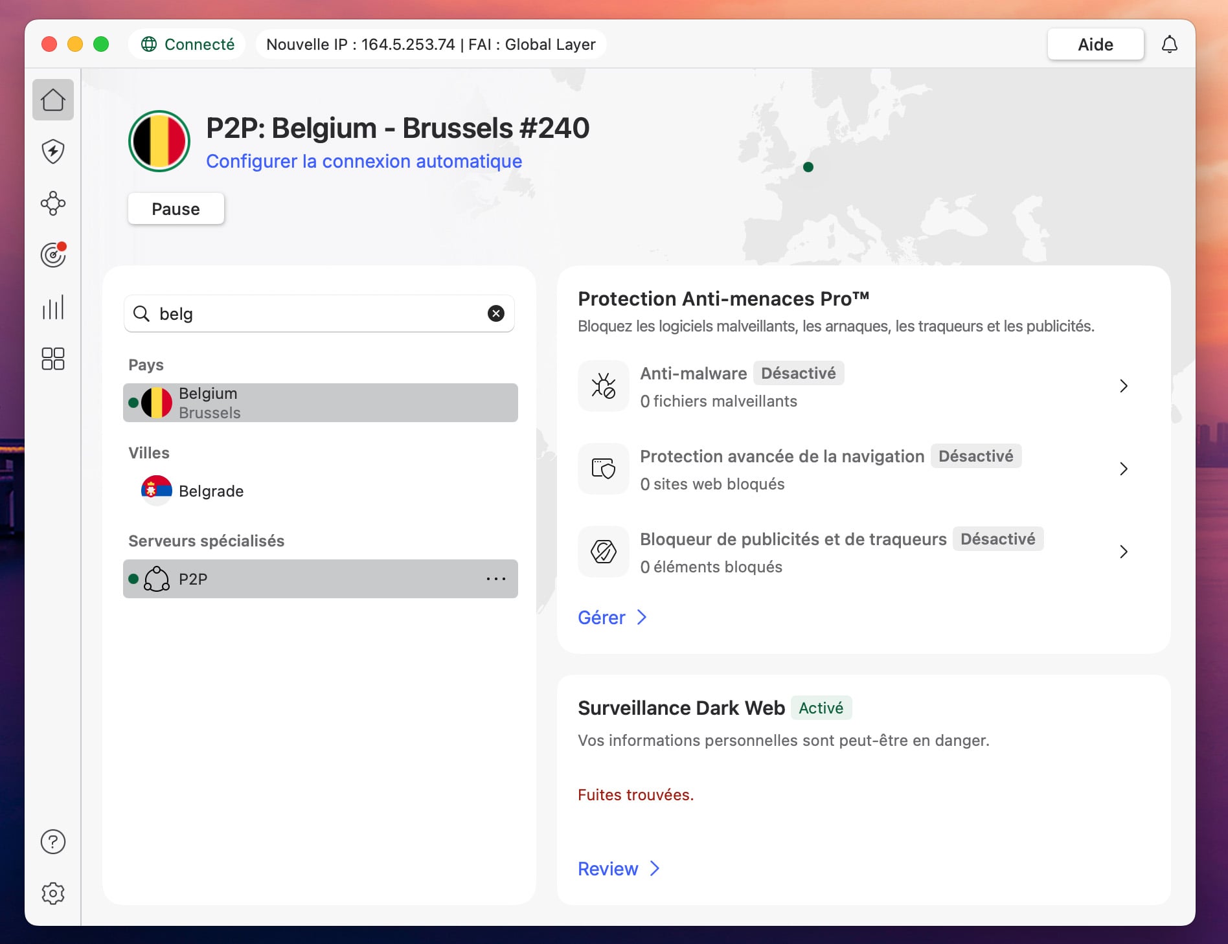Click the 0 éléments bloqués text
Screen dimensions: 1228x944
(711, 567)
